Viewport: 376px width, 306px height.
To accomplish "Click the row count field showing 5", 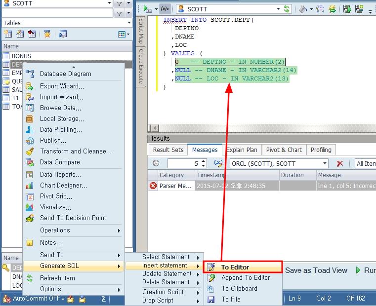I will (186, 163).
